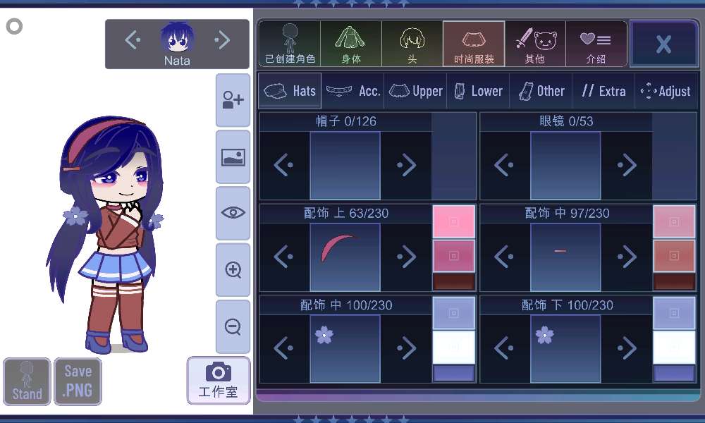Switch to next character after Nata

click(x=222, y=40)
